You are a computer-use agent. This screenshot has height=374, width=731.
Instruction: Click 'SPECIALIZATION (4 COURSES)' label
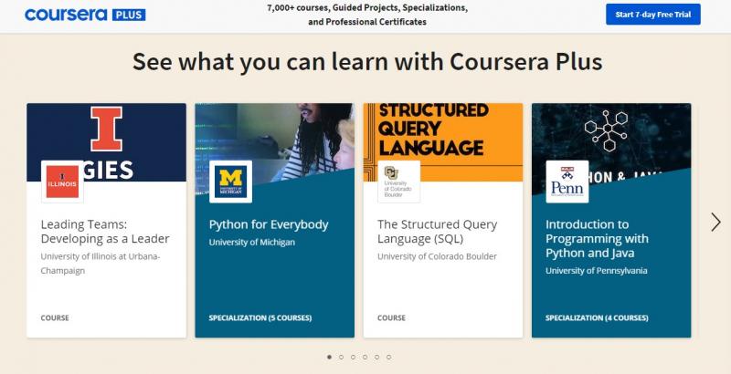pyautogui.click(x=597, y=318)
